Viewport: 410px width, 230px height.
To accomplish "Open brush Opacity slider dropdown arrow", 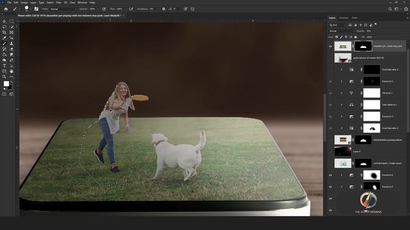I will point(99,9).
